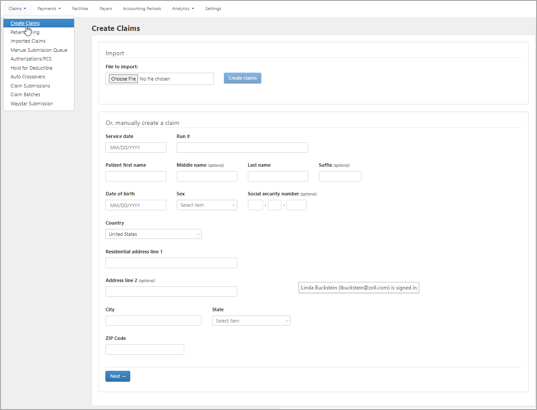Viewport: 537px width, 410px height.
Task: Select Patient Billing in the Claims menu
Action: pos(39,32)
